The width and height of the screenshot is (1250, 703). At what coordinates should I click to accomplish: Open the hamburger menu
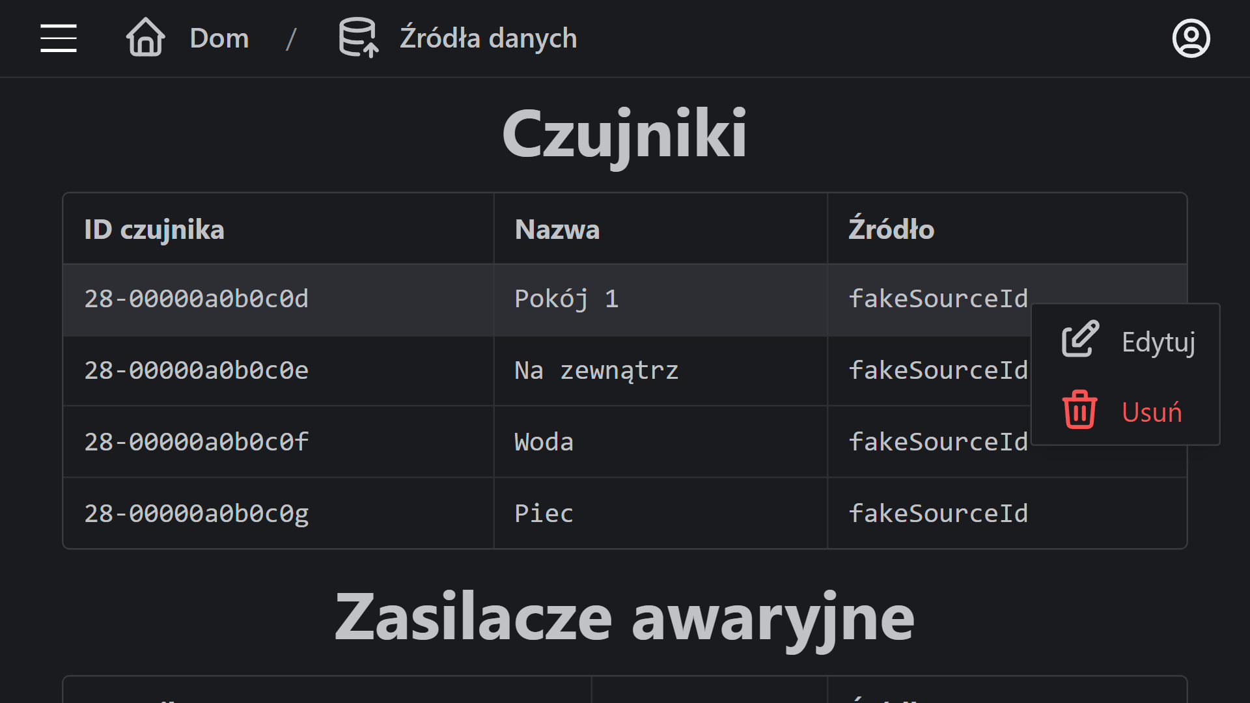[59, 38]
